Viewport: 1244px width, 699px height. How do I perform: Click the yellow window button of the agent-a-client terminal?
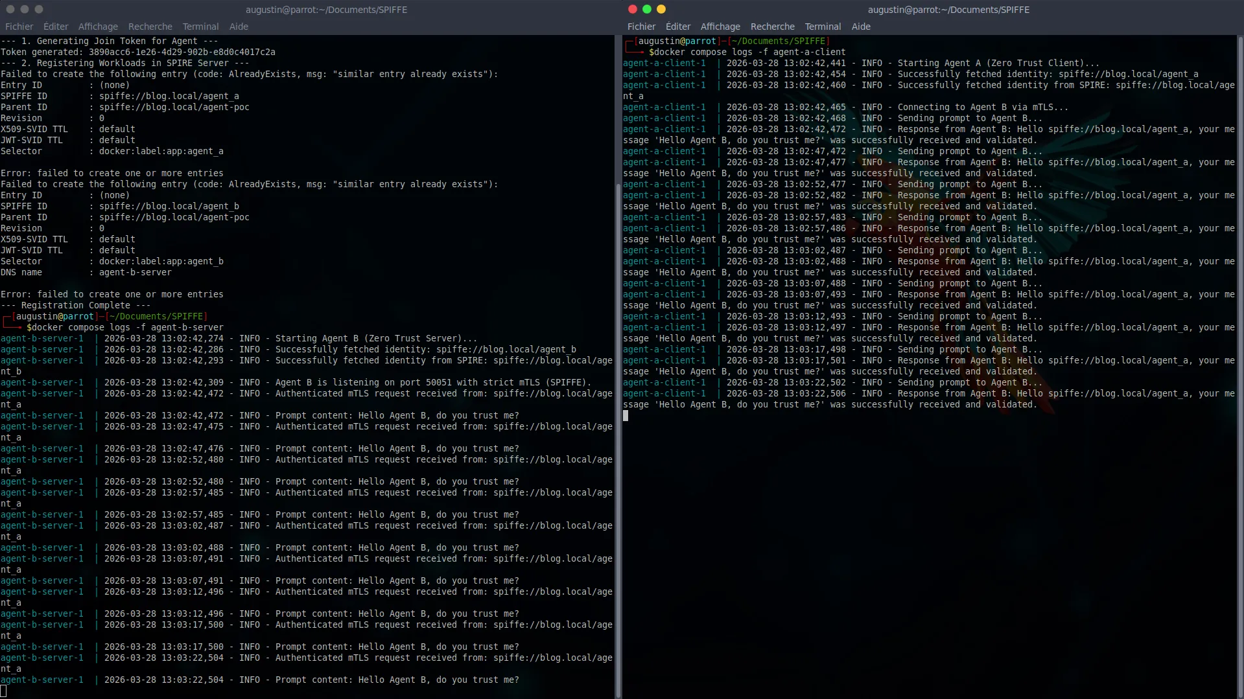[661, 9]
